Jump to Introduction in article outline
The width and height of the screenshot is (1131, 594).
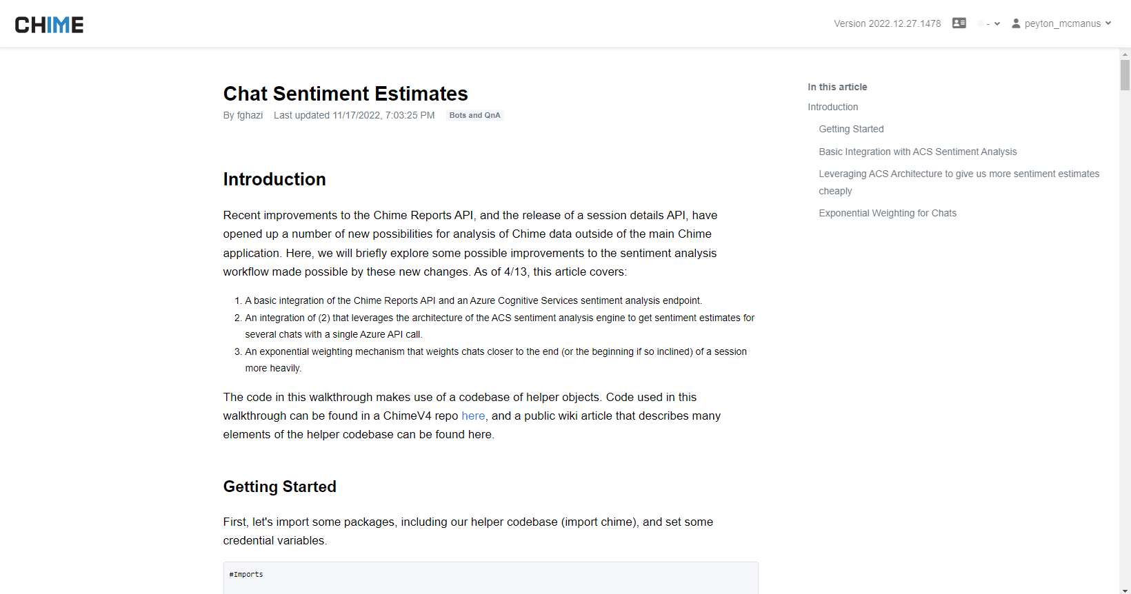tap(833, 107)
